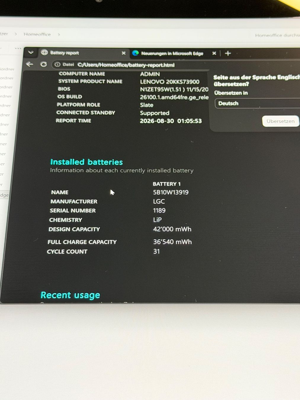Expand chevron after Homeoffice in Explorer breadcrumb
The width and height of the screenshot is (300, 400).
coord(59,35)
